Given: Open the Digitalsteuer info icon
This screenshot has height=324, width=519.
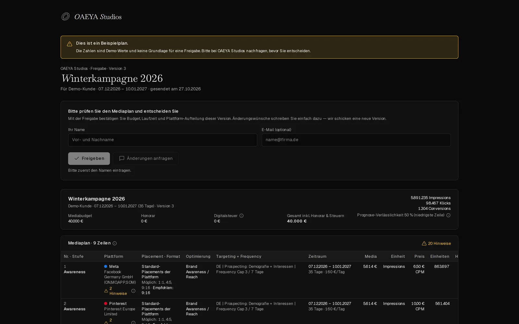Looking at the screenshot, I should tap(241, 216).
